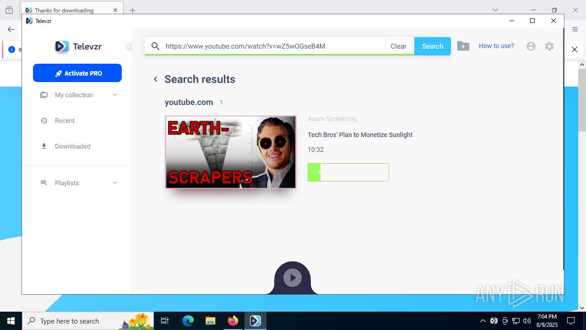
Task: Open the notification center icon
Action: click(x=571, y=321)
